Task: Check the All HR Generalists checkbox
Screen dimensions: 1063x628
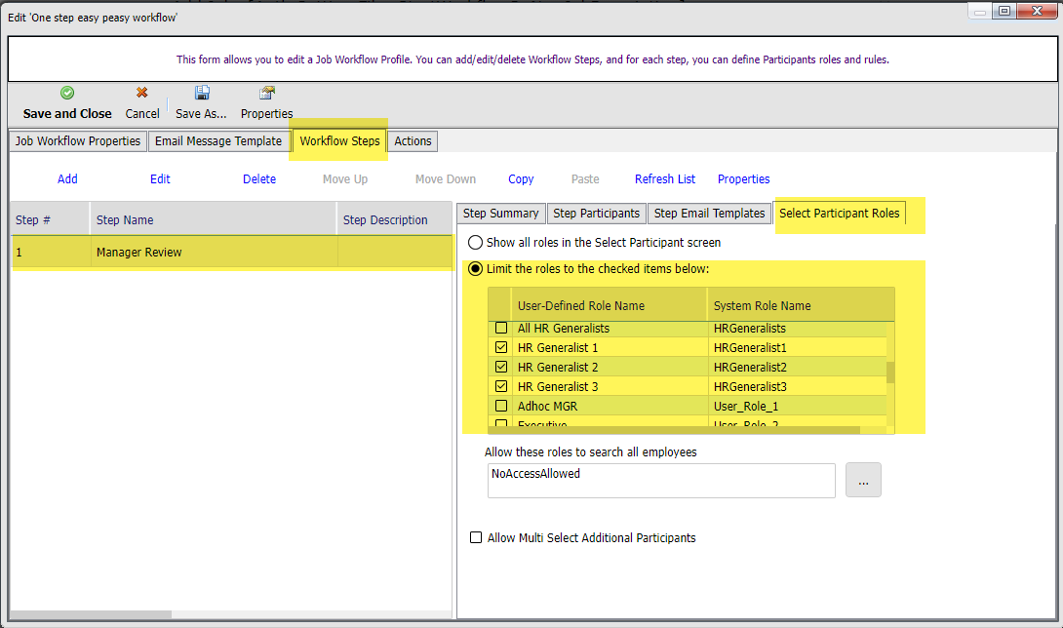Action: [501, 328]
